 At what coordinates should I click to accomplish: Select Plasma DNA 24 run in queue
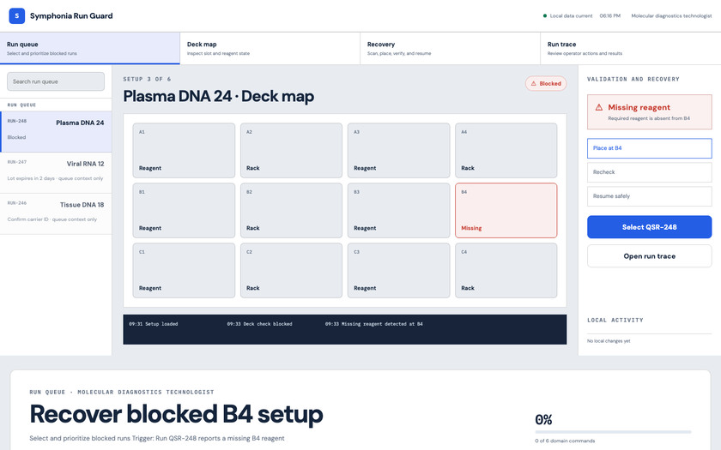(56, 132)
